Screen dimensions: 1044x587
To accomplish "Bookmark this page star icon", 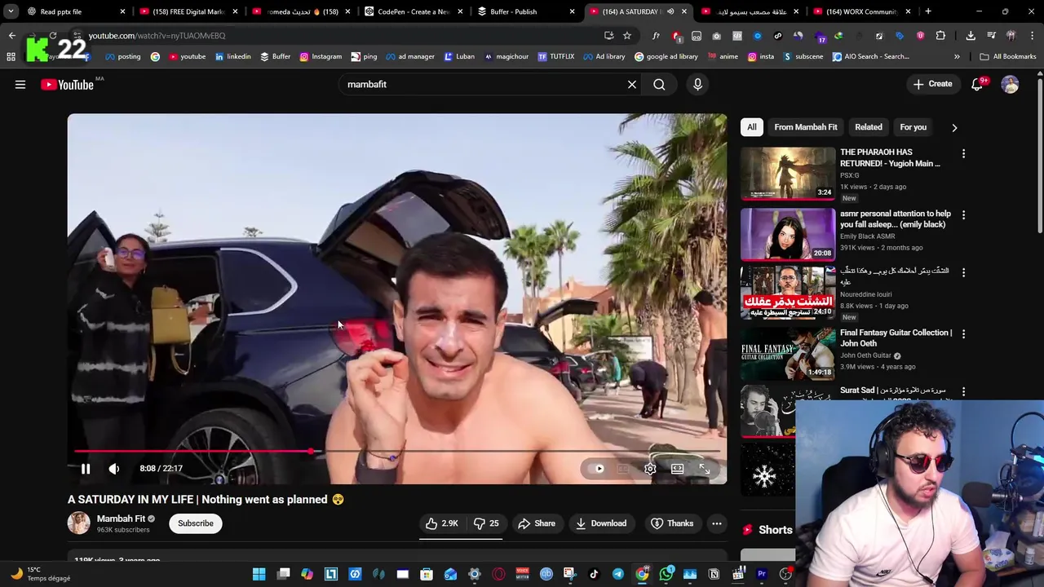I will [626, 36].
